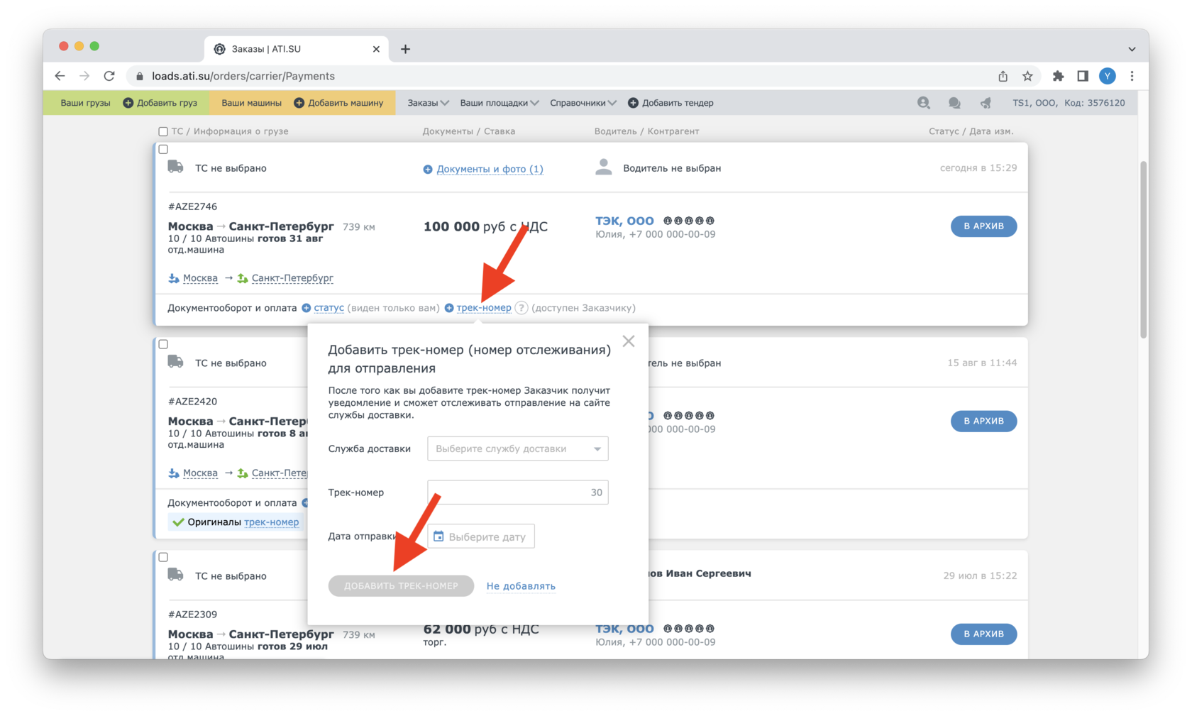Click Оригиналы трек-номер link in AZE2420
Image resolution: width=1192 pixels, height=716 pixels.
click(271, 522)
